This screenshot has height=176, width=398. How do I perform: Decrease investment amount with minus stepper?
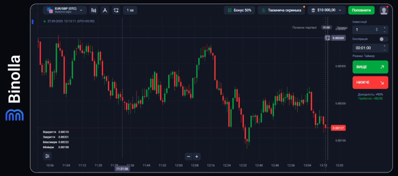[x=385, y=32]
